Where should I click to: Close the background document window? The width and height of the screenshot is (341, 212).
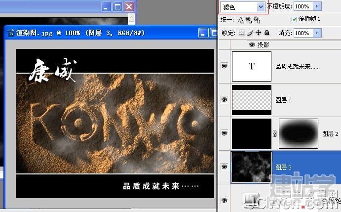pos(129,7)
